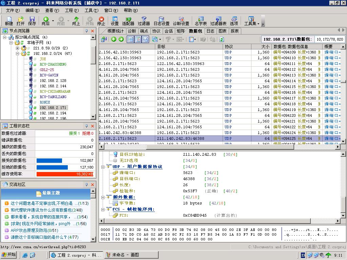Switch to the 协议 tab
The image size is (347, 260).
point(156,31)
